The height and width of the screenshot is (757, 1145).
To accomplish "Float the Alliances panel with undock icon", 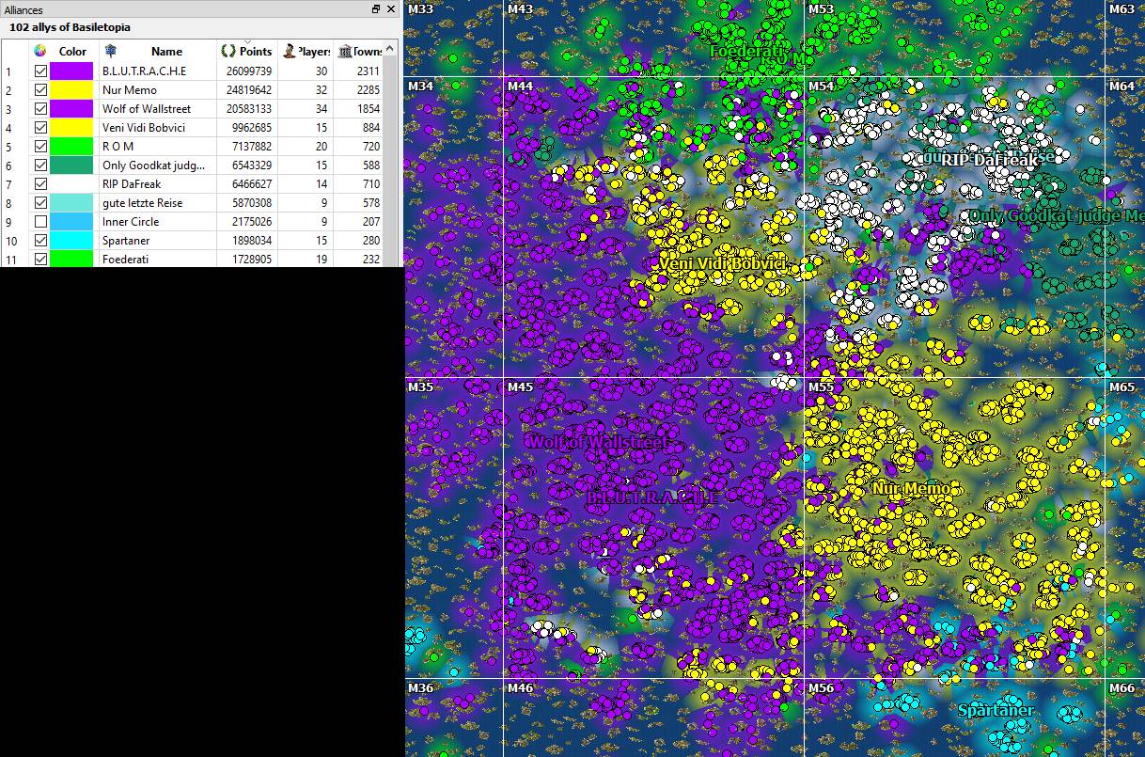I will tap(376, 9).
